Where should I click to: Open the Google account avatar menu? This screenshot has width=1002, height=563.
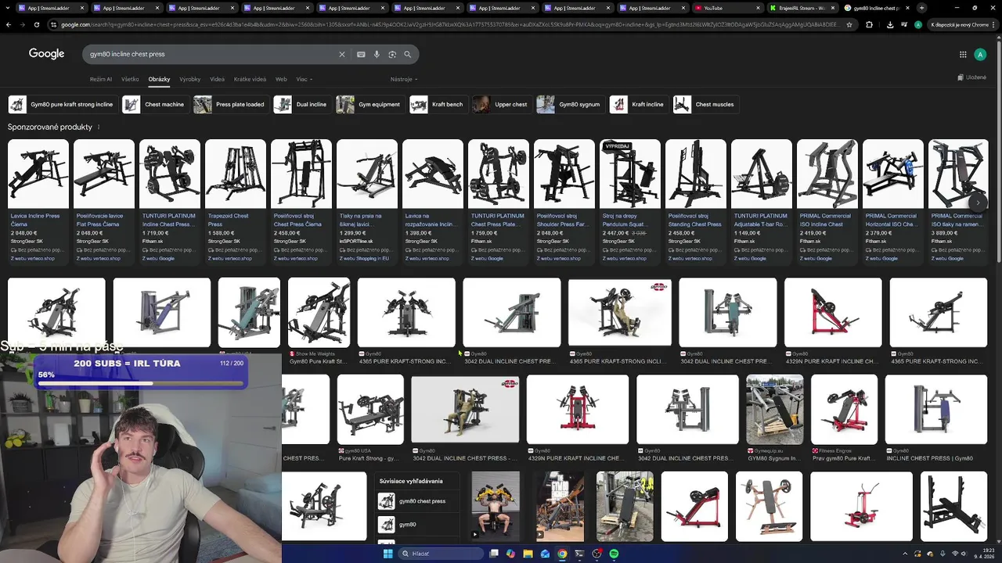coord(980,55)
